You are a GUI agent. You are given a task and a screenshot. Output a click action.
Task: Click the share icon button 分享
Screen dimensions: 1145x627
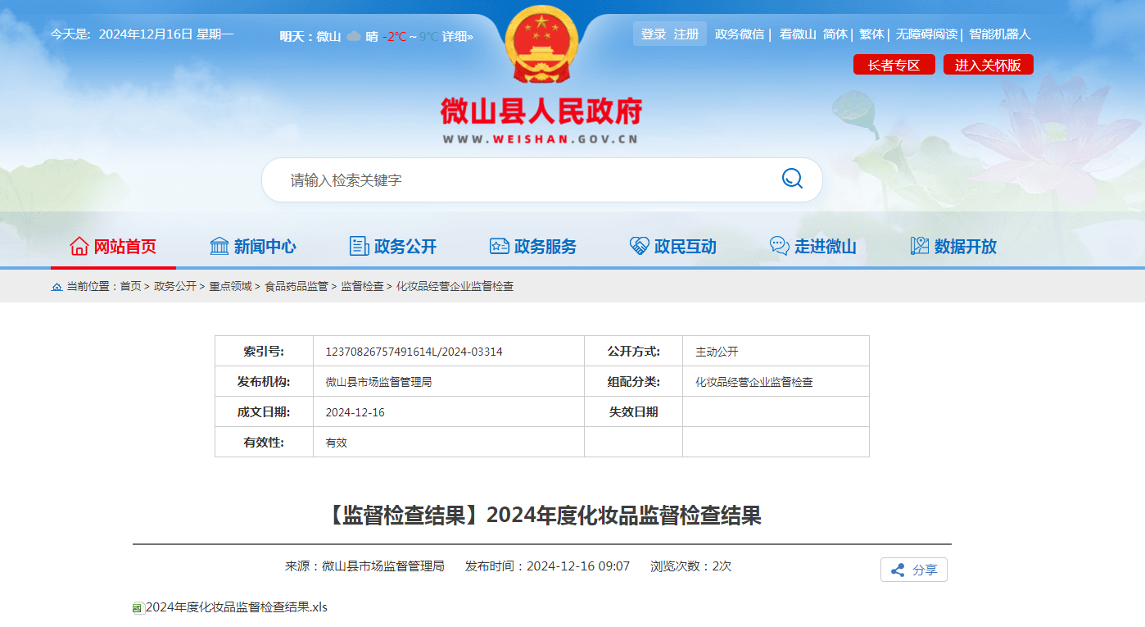pyautogui.click(x=913, y=570)
